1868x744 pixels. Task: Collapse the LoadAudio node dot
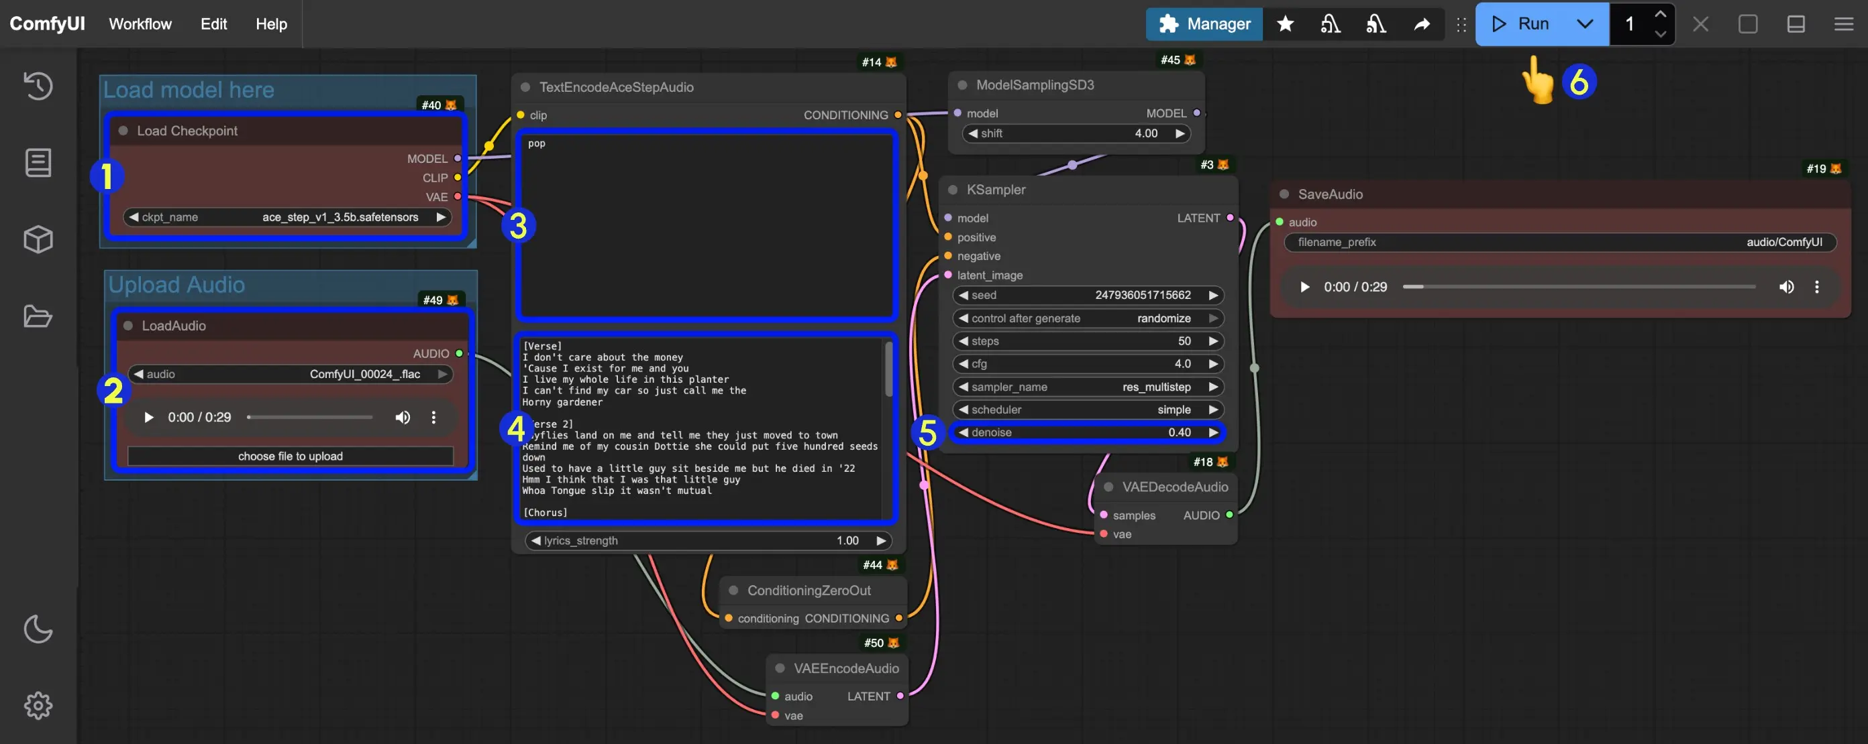tap(127, 326)
